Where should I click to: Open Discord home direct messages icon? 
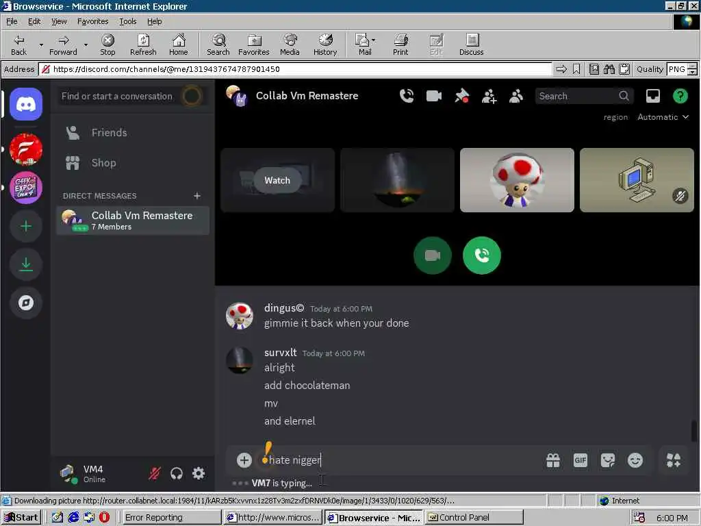point(26,104)
